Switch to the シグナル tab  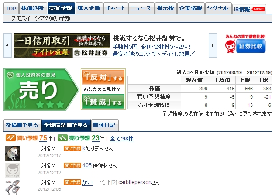(218, 8)
